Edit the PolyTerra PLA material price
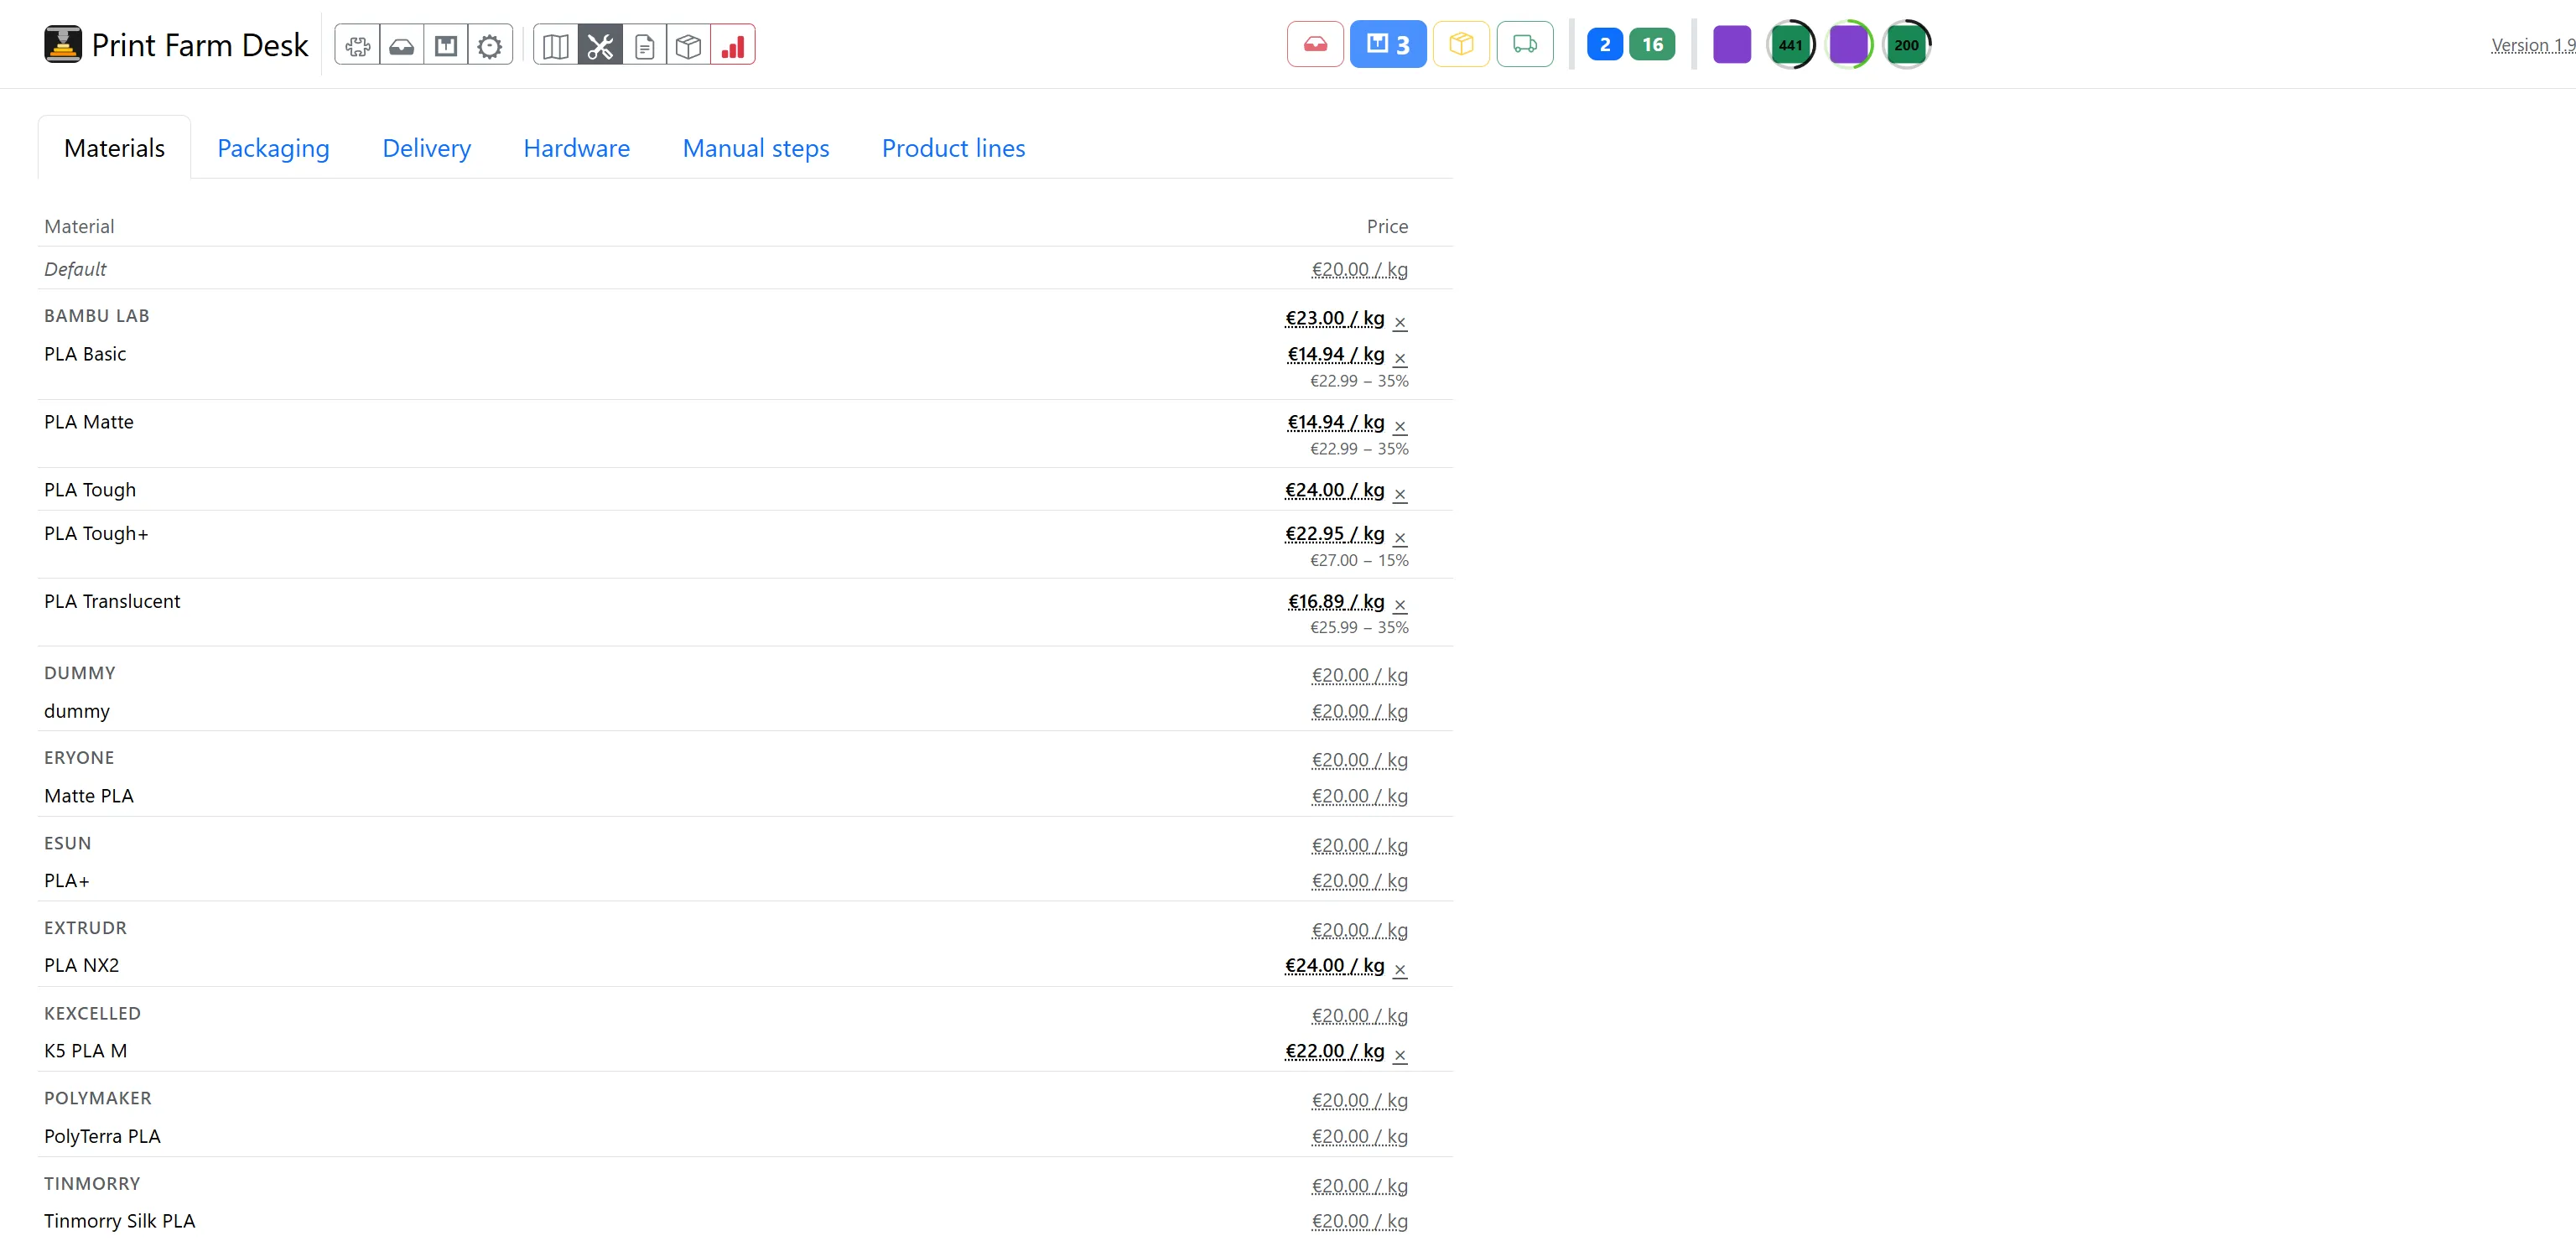The height and width of the screenshot is (1241, 2576). pyautogui.click(x=1359, y=1136)
